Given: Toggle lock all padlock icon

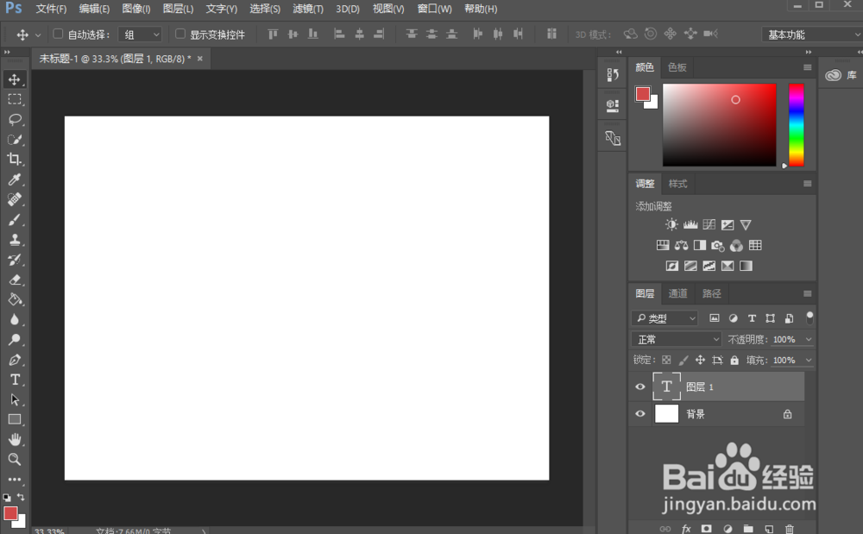Looking at the screenshot, I should (734, 360).
